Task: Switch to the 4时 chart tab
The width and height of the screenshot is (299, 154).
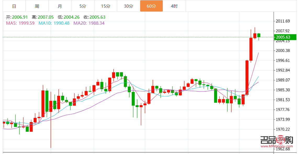Action: pyautogui.click(x=174, y=6)
